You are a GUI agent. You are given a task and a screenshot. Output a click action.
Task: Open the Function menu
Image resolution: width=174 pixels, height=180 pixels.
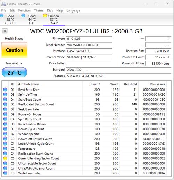(24, 10)
